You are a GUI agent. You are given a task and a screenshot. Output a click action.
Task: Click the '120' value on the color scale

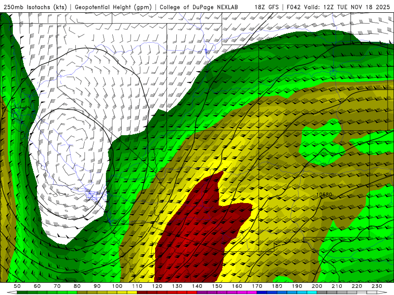coord(157,286)
